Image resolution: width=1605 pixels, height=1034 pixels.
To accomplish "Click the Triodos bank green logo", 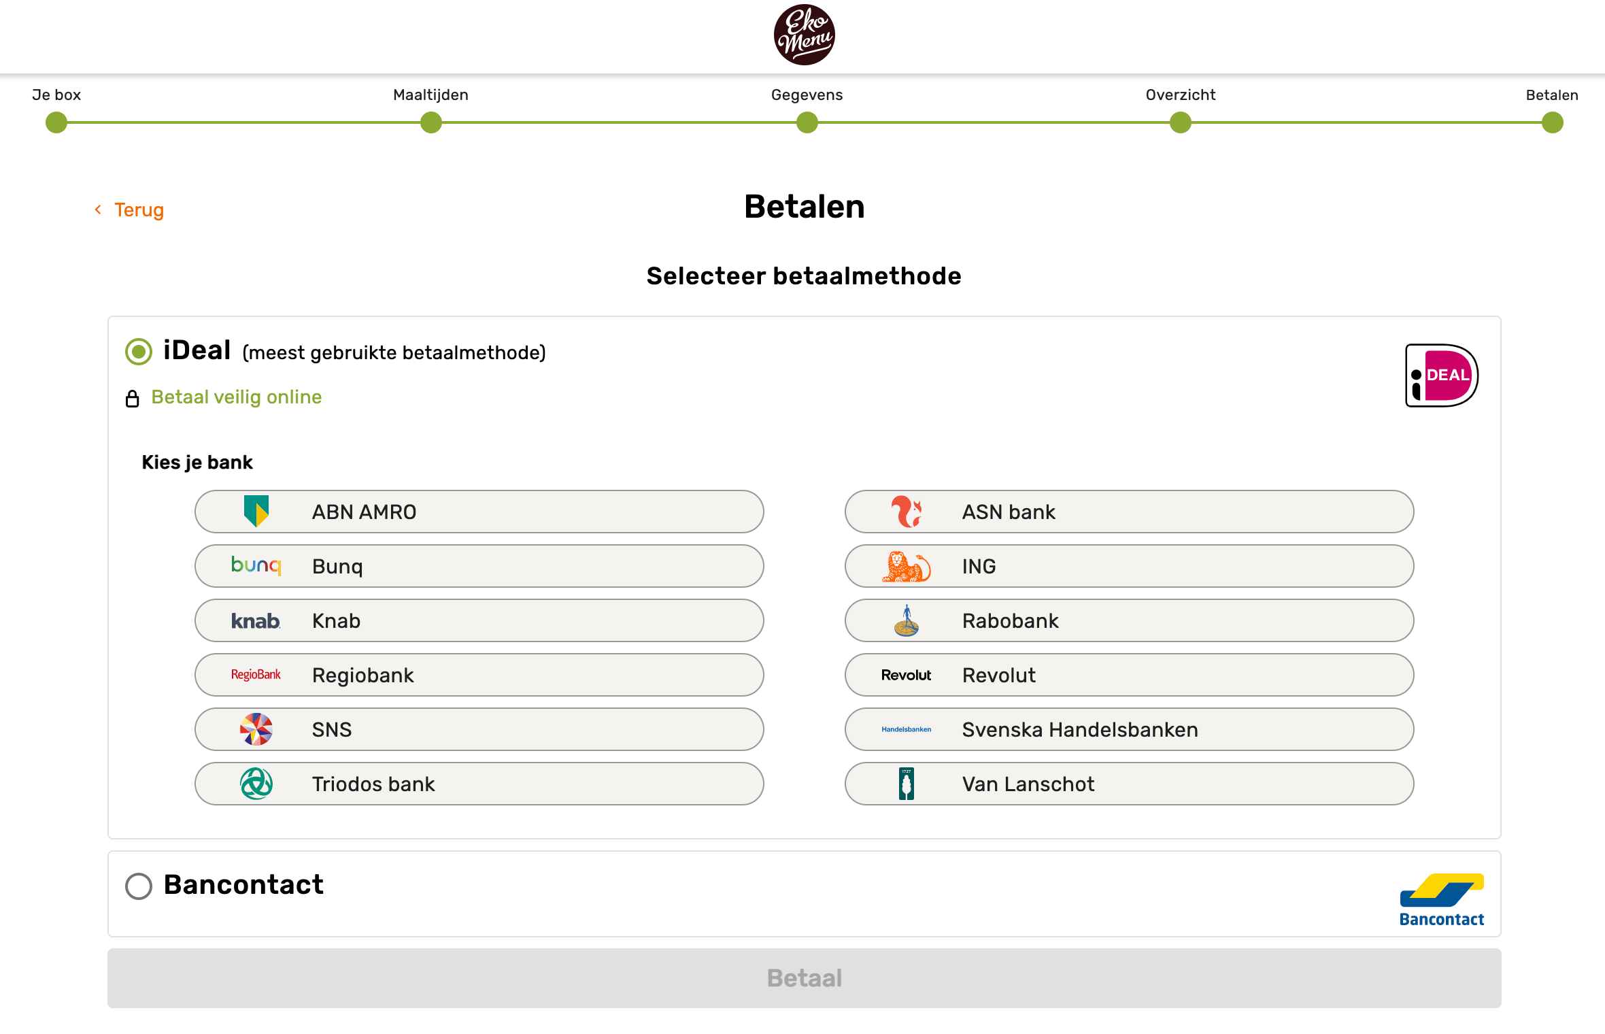I will pos(256,784).
